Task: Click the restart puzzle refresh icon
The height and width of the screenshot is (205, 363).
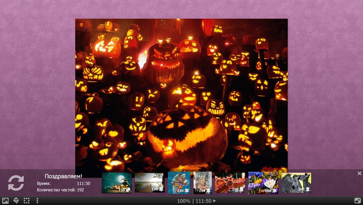Action: (x=16, y=183)
